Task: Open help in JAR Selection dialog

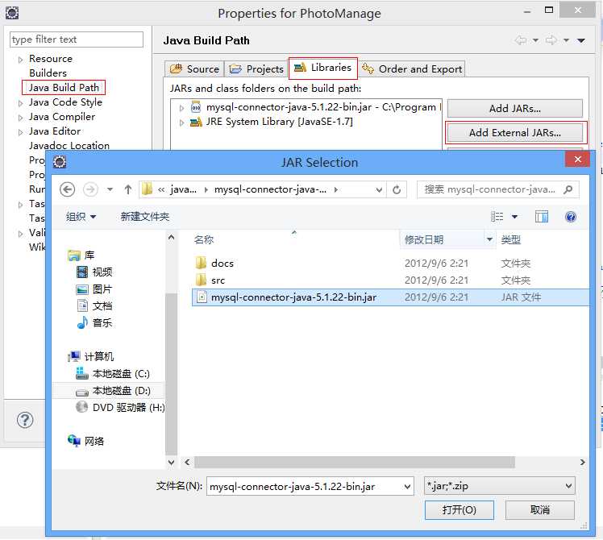Action: (x=571, y=217)
